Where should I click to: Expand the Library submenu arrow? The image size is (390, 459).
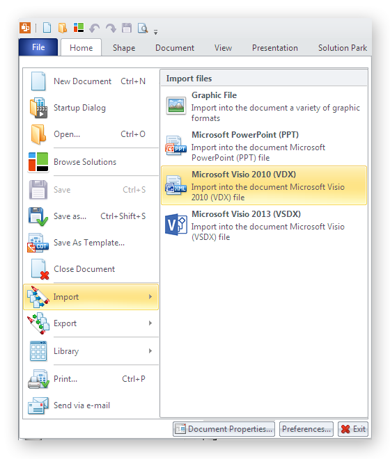(150, 351)
